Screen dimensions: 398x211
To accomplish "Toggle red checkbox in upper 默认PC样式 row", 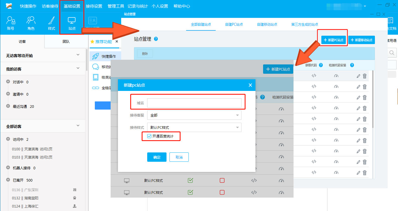I will (x=222, y=180).
